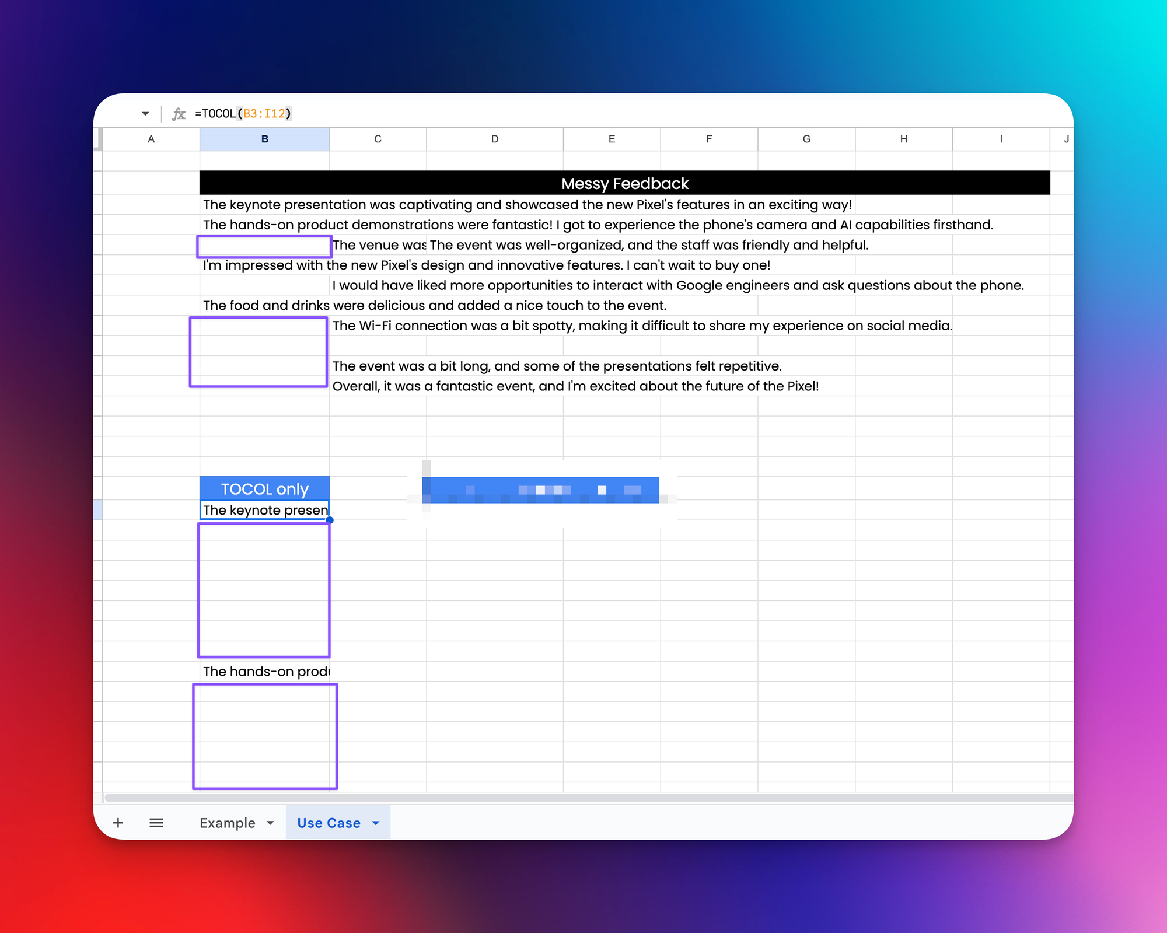1167x933 pixels.
Task: Expand the Example tab dropdown arrow
Action: click(270, 823)
